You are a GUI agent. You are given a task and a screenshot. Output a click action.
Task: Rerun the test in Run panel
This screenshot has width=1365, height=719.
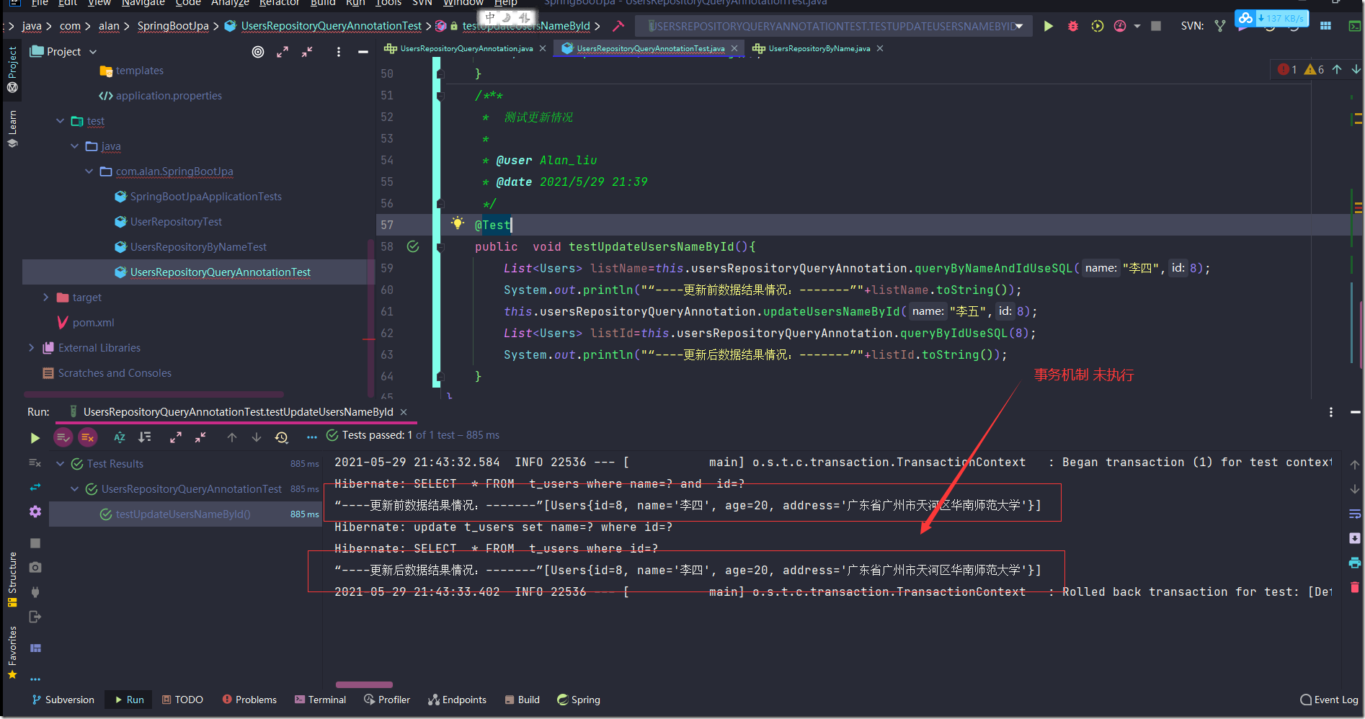click(x=35, y=437)
